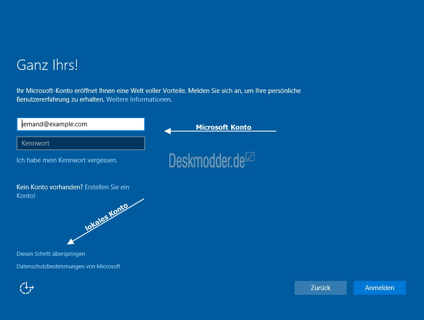The width and height of the screenshot is (424, 320).
Task: Focus the email address input field
Action: click(x=80, y=124)
